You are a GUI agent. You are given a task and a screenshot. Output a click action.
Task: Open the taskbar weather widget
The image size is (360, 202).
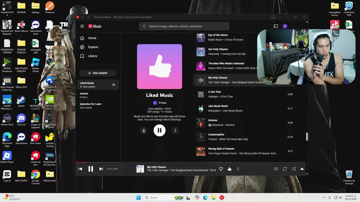click(12, 198)
